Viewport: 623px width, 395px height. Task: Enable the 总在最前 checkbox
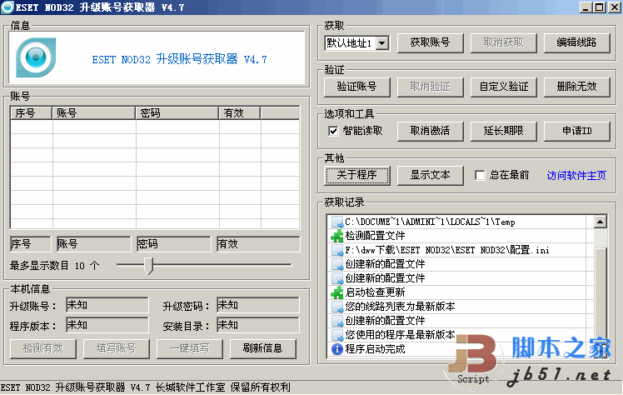(x=480, y=175)
